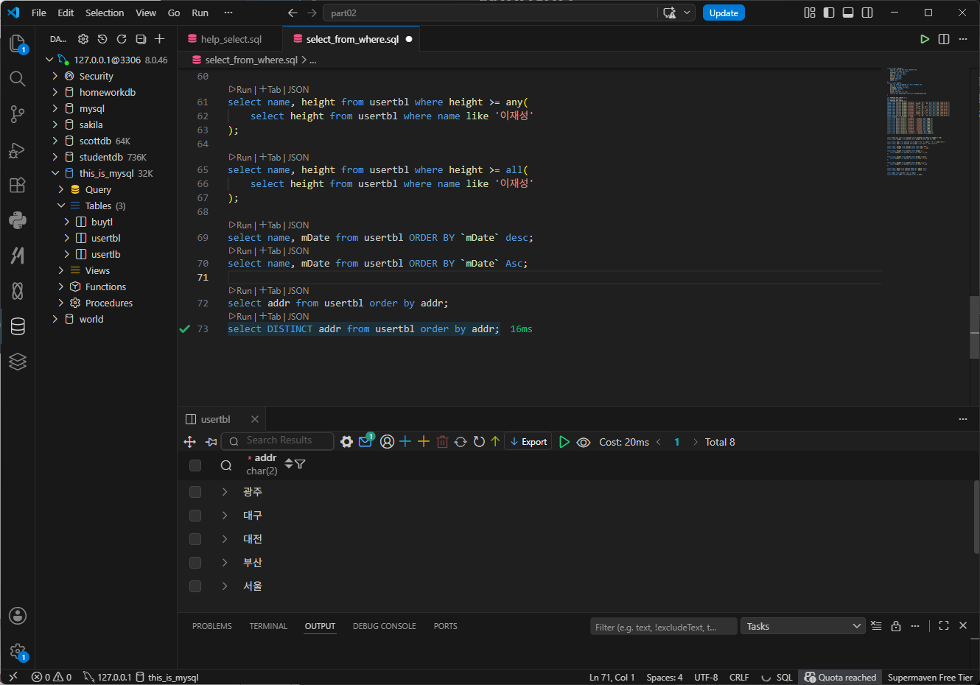Check the 부산 row checkbox

195,563
